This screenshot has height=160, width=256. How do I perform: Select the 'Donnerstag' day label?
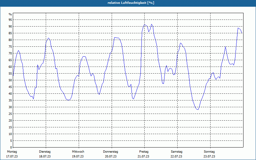tap(110, 152)
